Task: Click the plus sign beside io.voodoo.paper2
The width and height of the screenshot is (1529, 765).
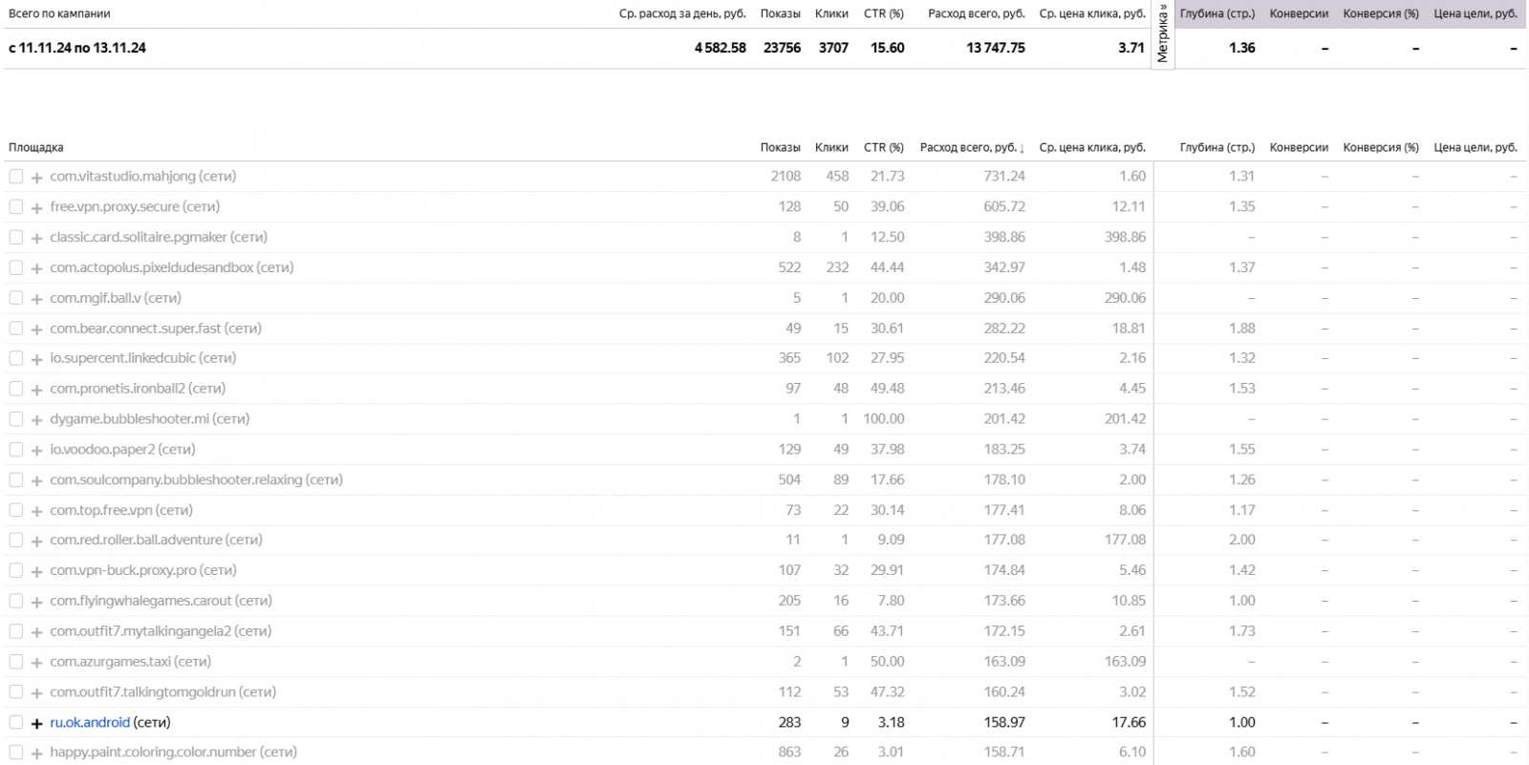Action: tap(37, 450)
